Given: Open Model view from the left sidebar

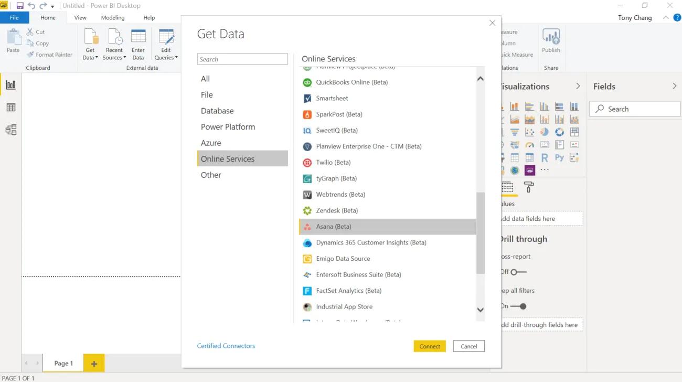Looking at the screenshot, I should [x=11, y=130].
